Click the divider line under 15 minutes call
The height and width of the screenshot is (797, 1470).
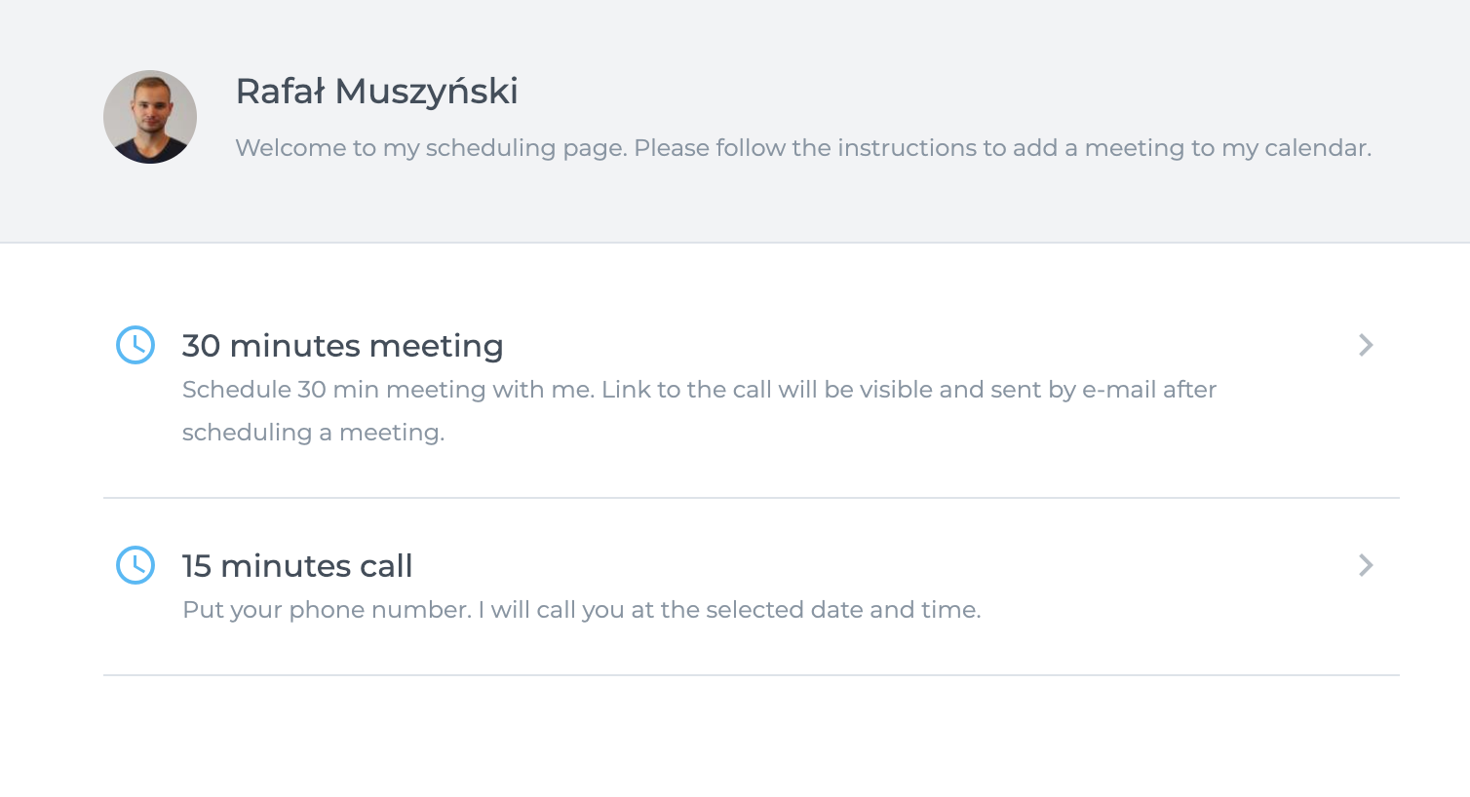point(752,675)
